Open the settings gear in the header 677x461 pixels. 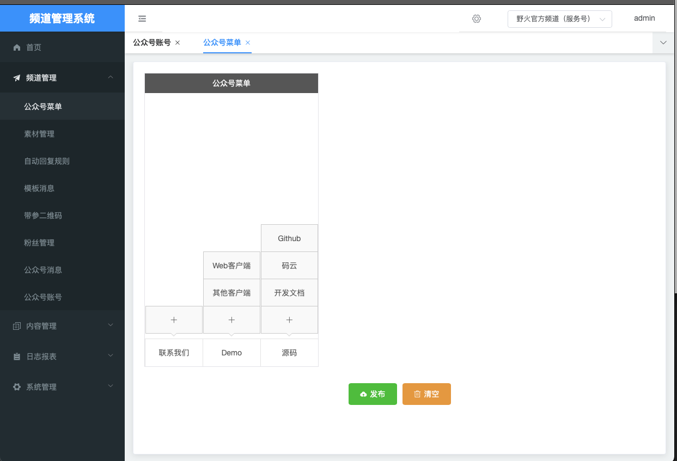(477, 19)
